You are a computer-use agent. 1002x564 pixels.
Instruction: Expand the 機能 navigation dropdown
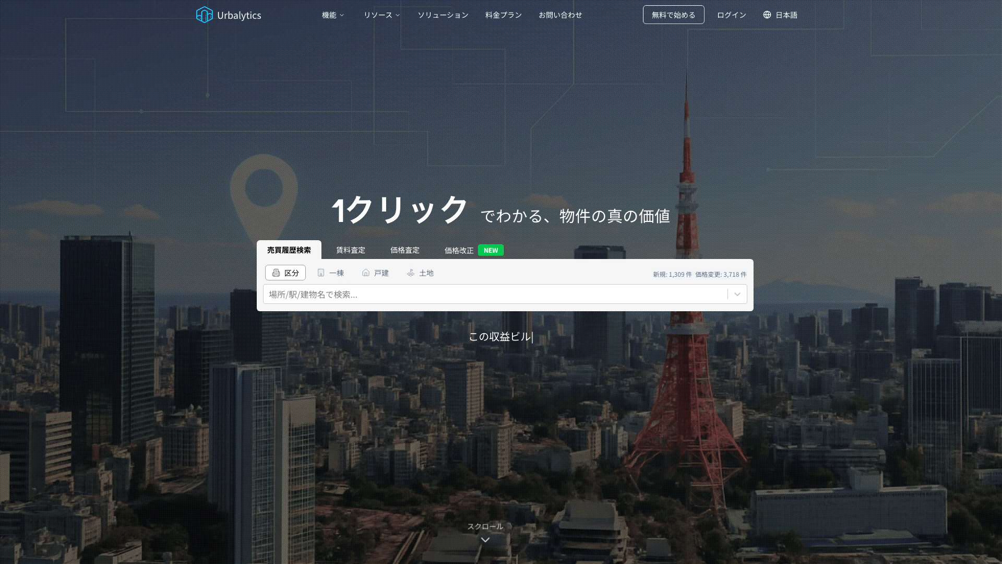[x=333, y=15]
